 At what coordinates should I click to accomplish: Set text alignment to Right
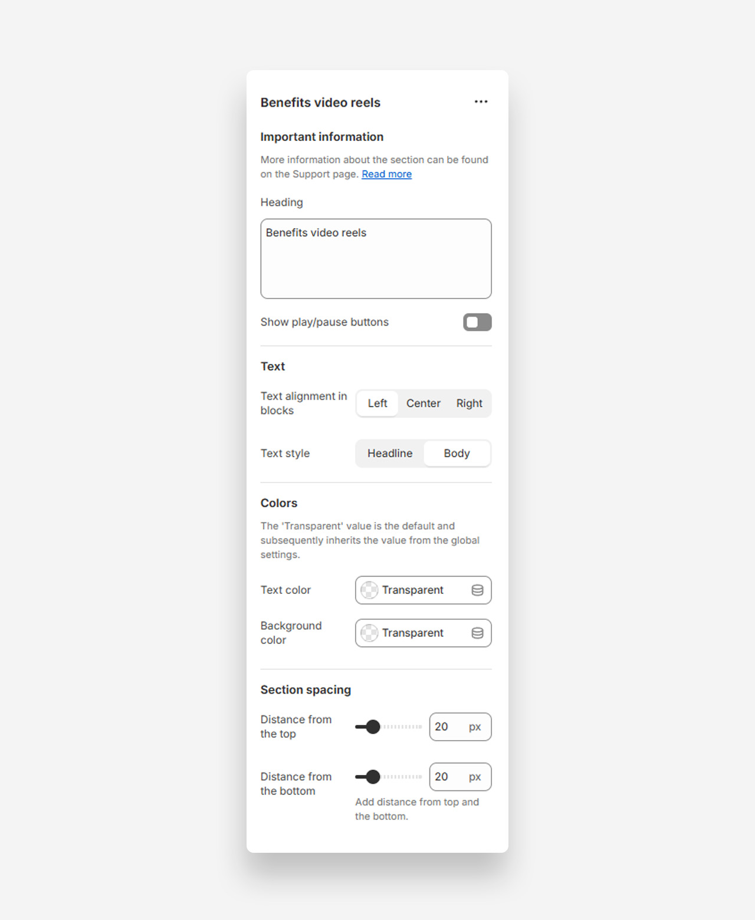(x=469, y=403)
